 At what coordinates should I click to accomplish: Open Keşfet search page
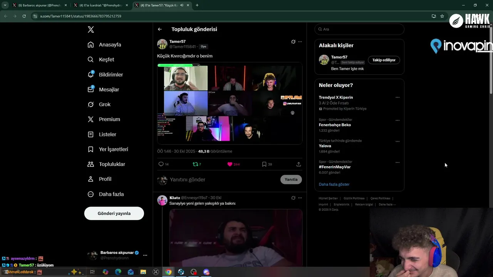click(x=101, y=60)
